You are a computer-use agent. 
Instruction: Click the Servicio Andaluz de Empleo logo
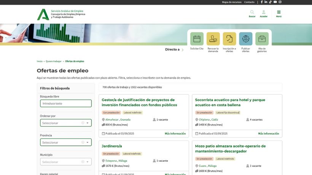click(x=61, y=14)
